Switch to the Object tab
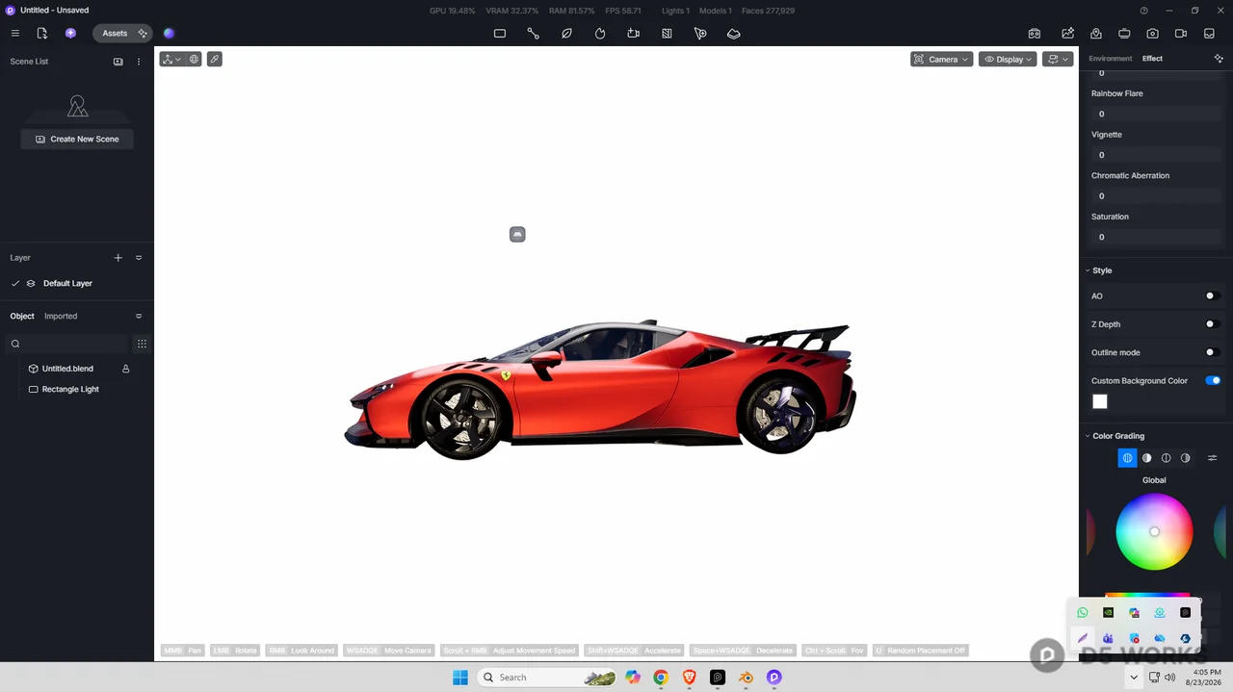 point(22,316)
